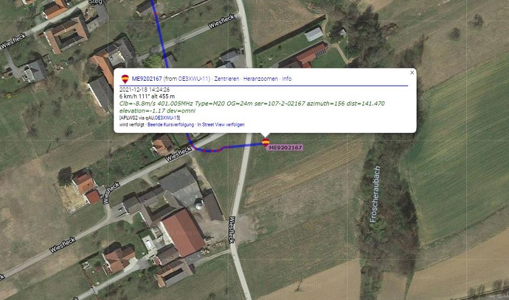509x300 pixels.
Task: Click the Heranzoomen link
Action: pyautogui.click(x=260, y=79)
